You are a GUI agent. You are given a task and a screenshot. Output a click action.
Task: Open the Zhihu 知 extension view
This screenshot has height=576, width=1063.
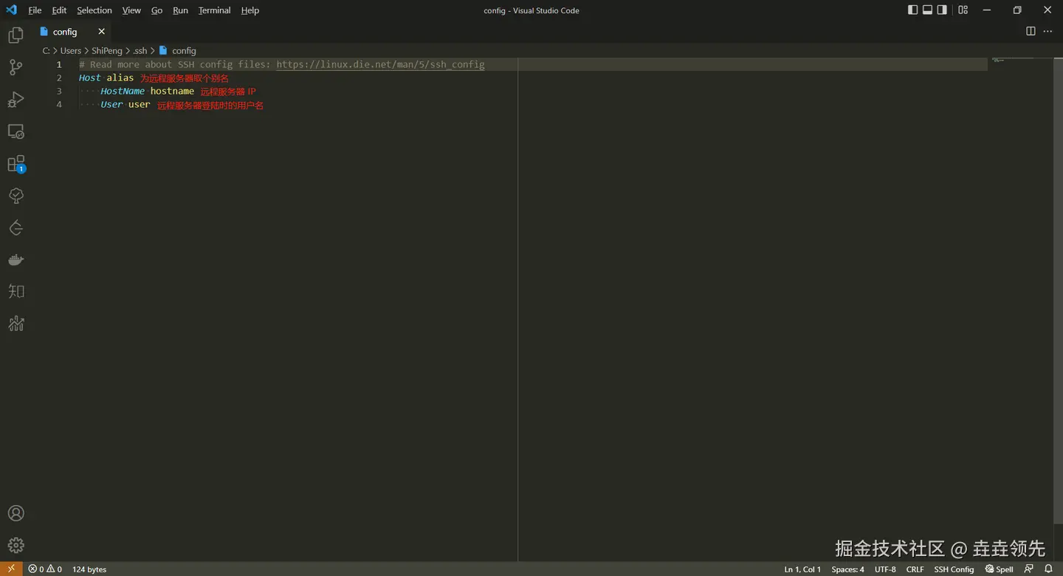tap(16, 292)
